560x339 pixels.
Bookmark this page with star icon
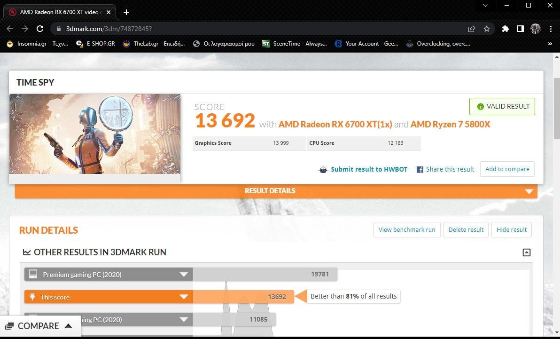(486, 29)
